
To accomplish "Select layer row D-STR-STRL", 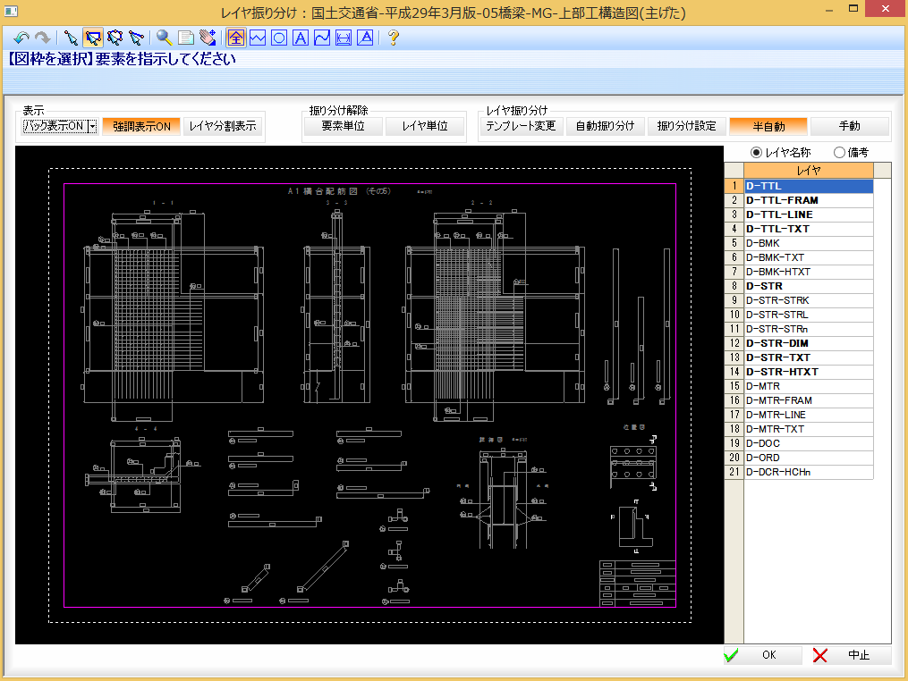I will click(809, 315).
